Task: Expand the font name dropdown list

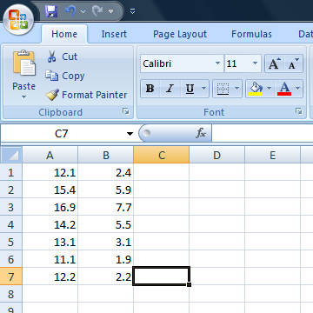Action: tap(218, 63)
